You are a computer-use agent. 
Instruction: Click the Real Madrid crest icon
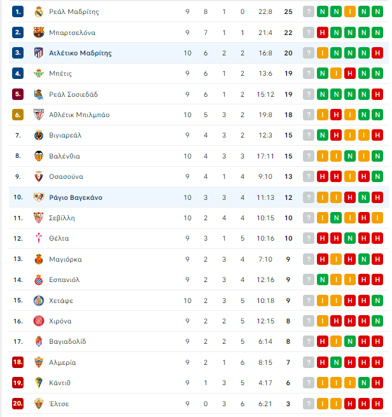pos(39,11)
